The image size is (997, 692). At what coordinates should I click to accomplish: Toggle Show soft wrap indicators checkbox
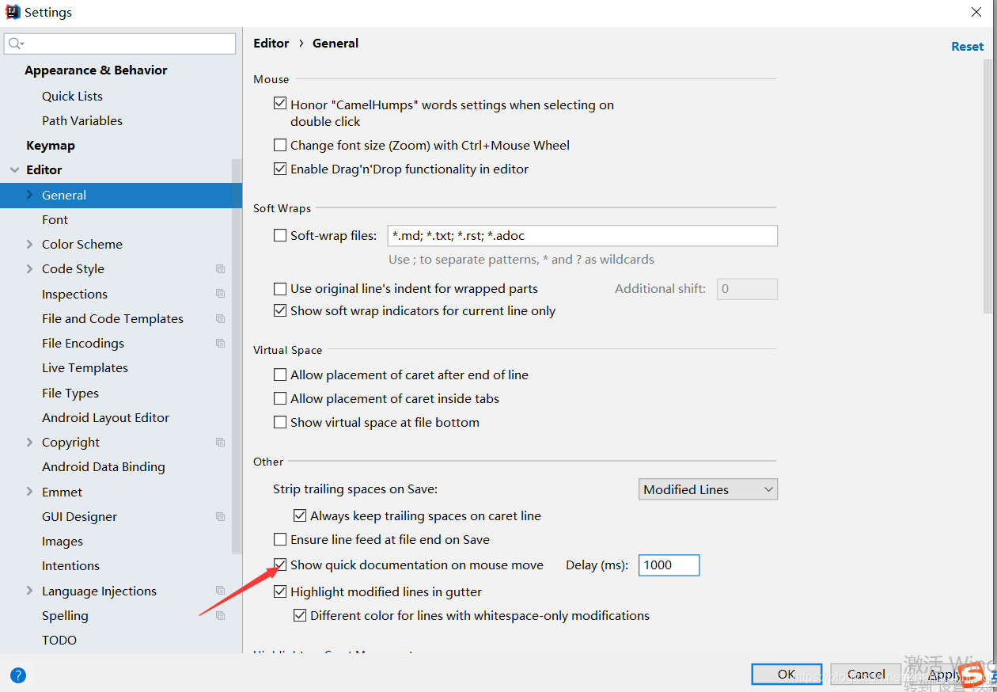pos(280,311)
